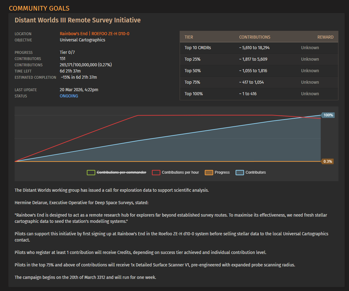Toggle the Contributions per commander legend swatch
Screen dimensions: 349x291
[91, 172]
